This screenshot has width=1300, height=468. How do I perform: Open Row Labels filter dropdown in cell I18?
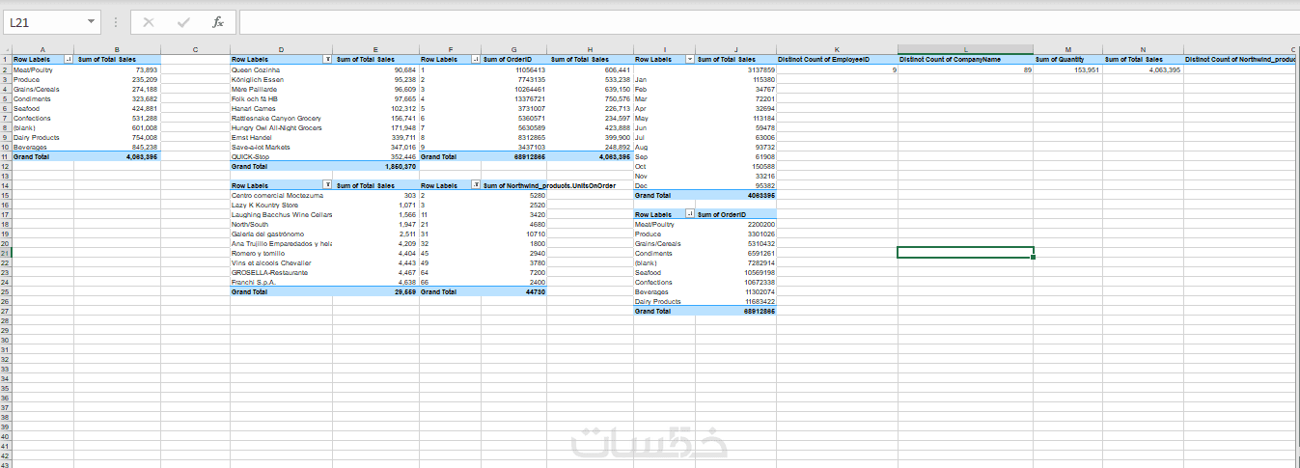pos(689,213)
